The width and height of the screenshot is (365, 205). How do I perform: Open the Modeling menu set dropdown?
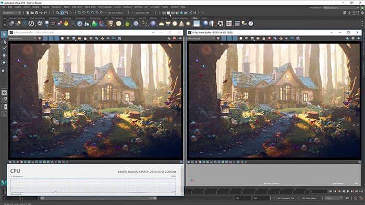point(11,13)
